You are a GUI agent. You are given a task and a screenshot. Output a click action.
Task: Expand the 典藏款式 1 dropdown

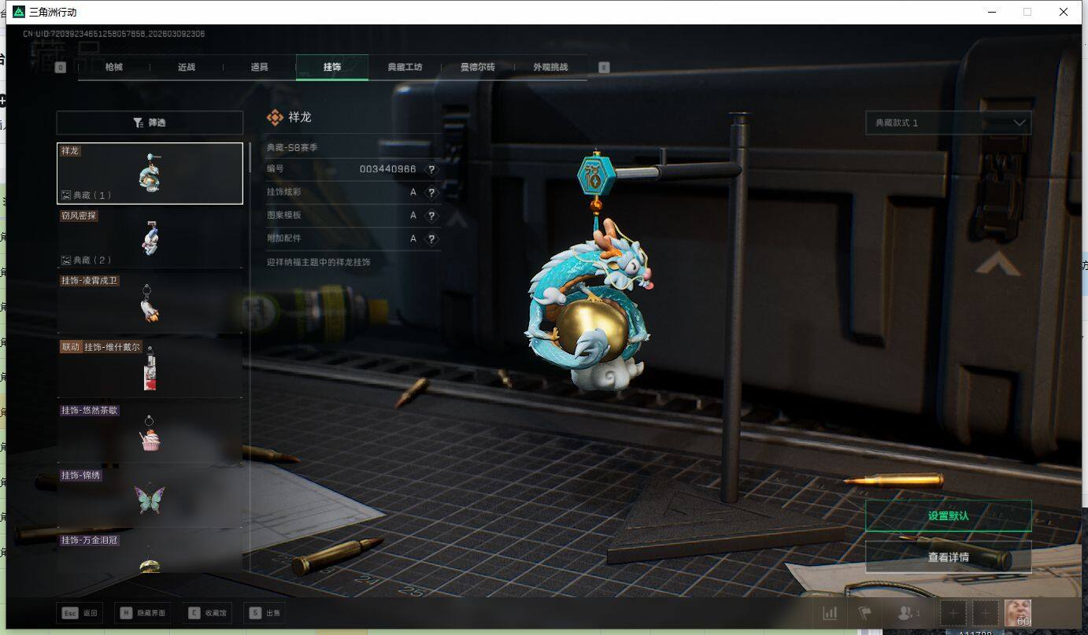click(948, 123)
